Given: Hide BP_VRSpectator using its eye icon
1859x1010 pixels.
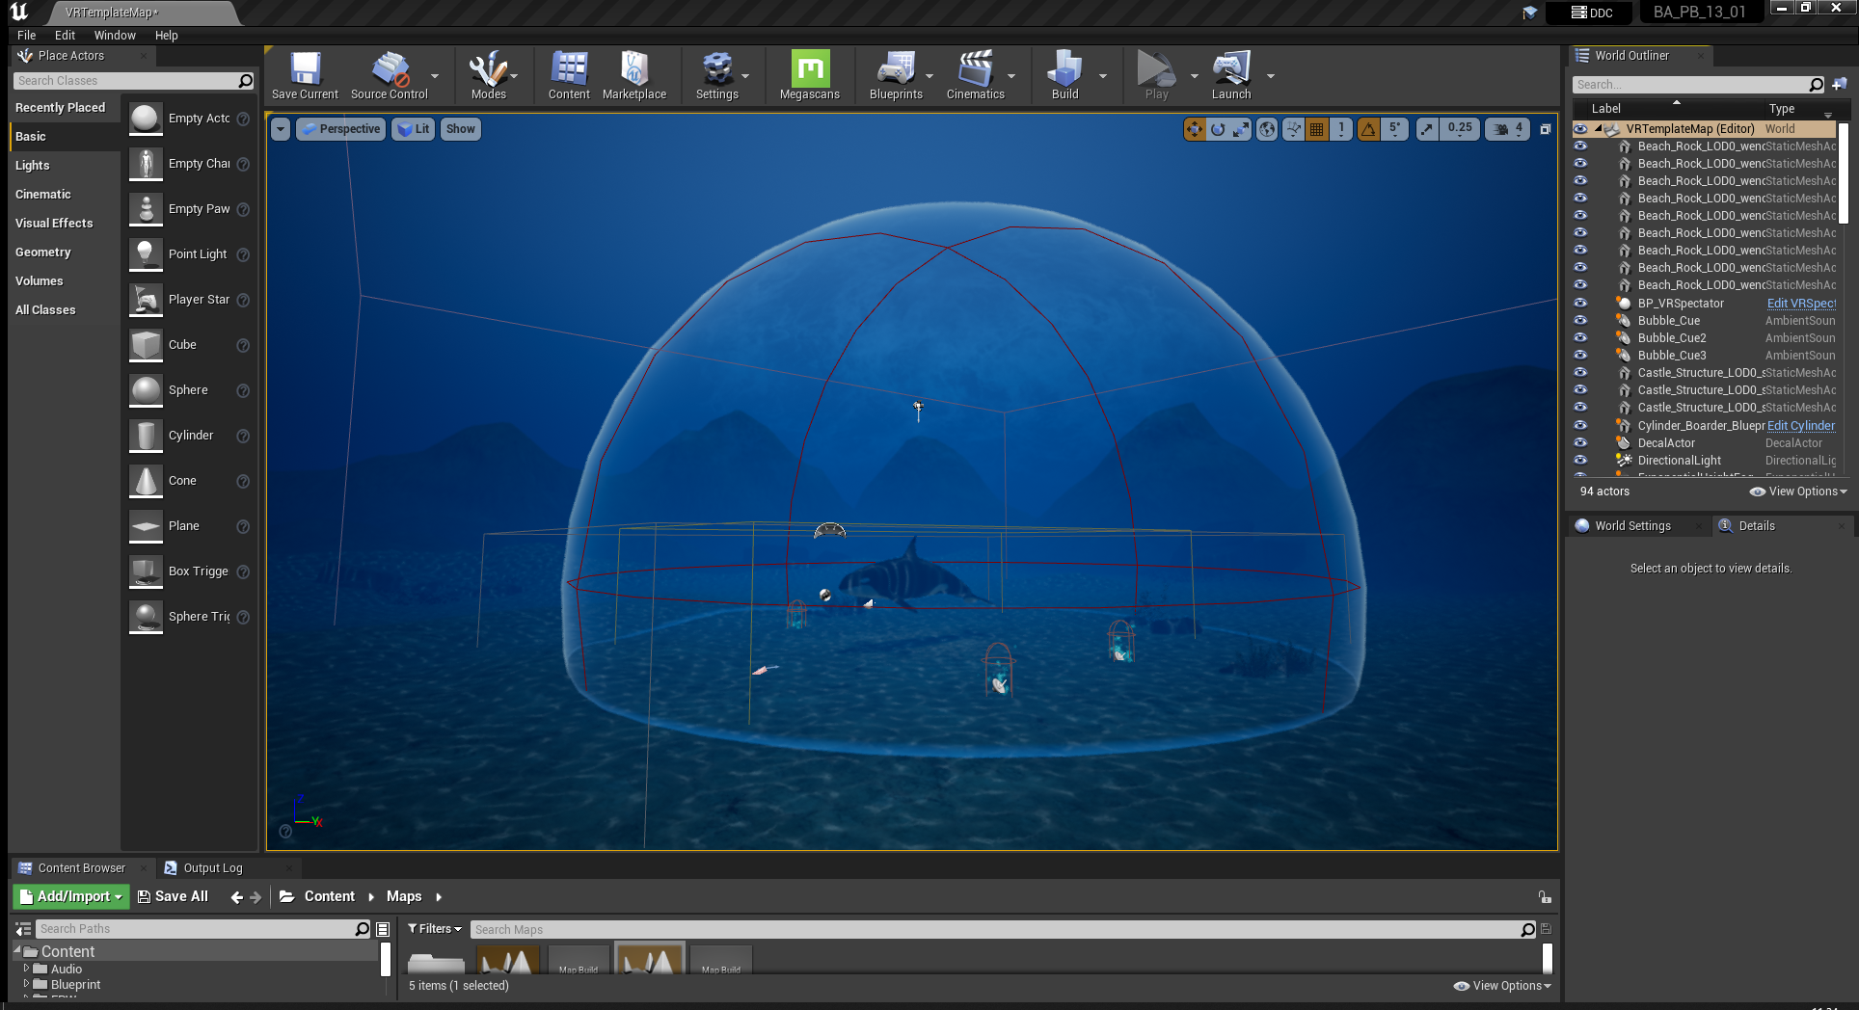Looking at the screenshot, I should [x=1580, y=303].
